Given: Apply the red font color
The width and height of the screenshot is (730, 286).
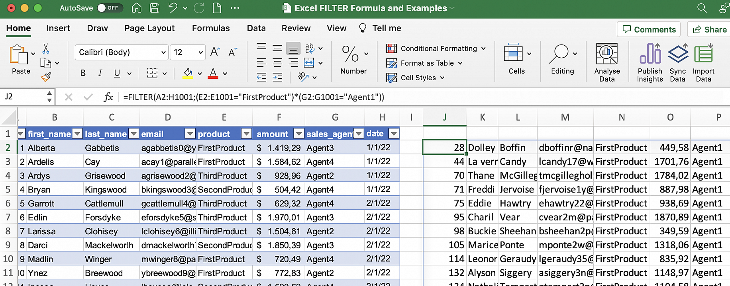Looking at the screenshot, I should (213, 73).
